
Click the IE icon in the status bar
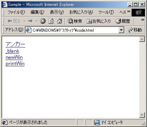coord(5,122)
